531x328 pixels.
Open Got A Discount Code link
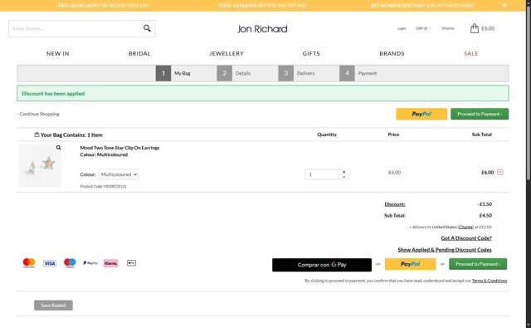tap(466, 238)
